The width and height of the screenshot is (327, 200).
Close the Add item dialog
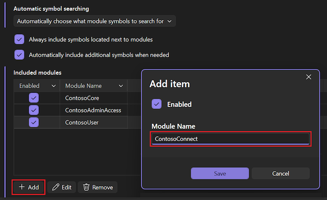tap(309, 77)
